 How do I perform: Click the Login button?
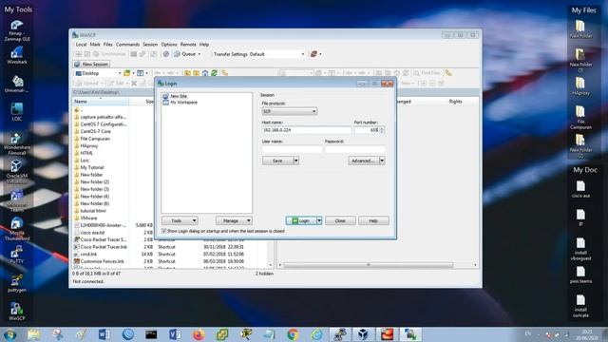(301, 220)
